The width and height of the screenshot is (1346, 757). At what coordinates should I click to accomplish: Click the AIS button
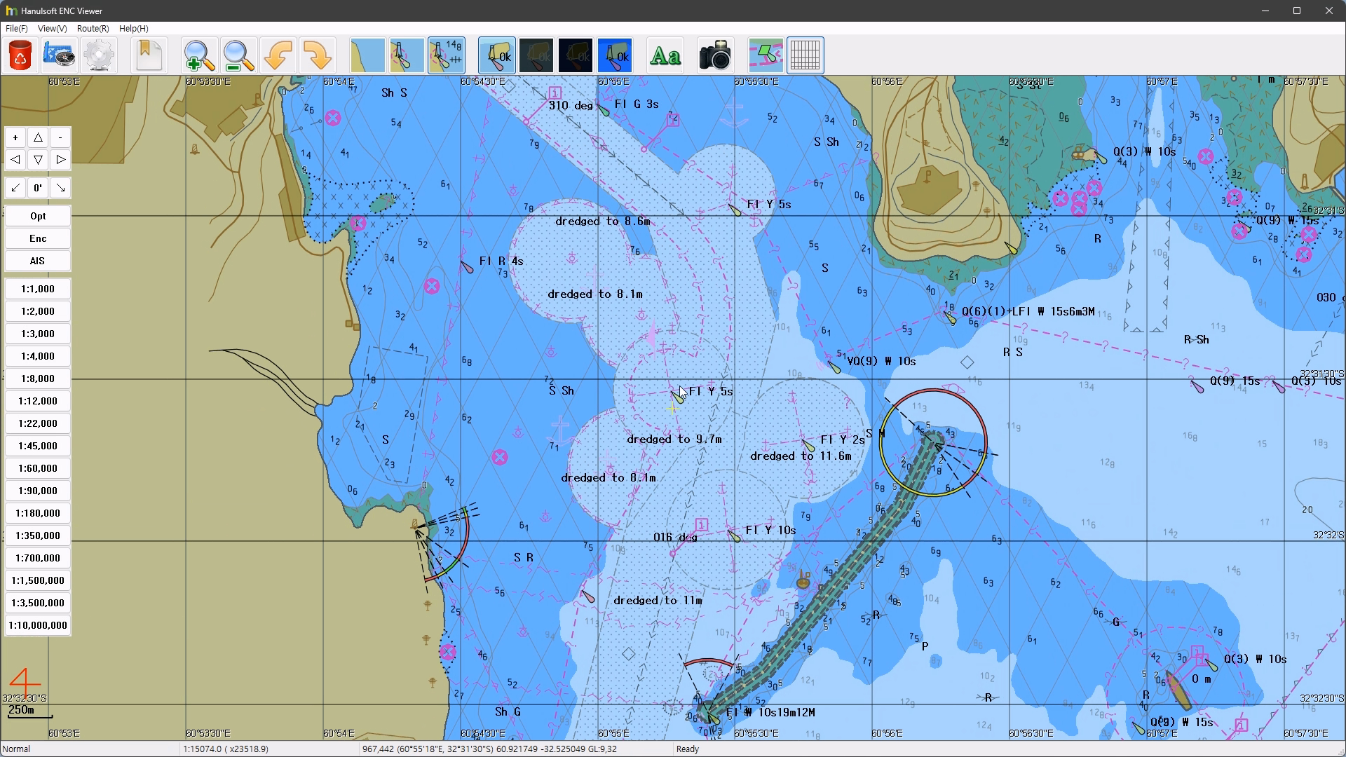coord(38,261)
